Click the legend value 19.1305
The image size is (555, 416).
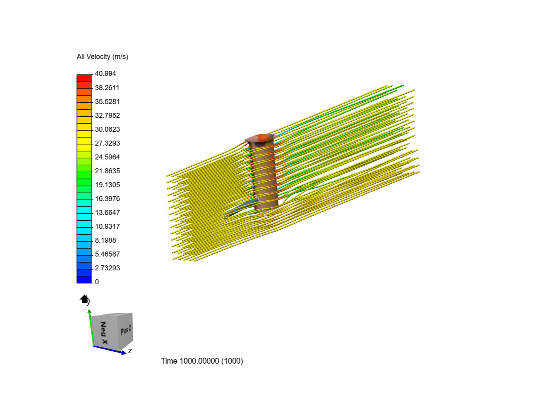(107, 185)
